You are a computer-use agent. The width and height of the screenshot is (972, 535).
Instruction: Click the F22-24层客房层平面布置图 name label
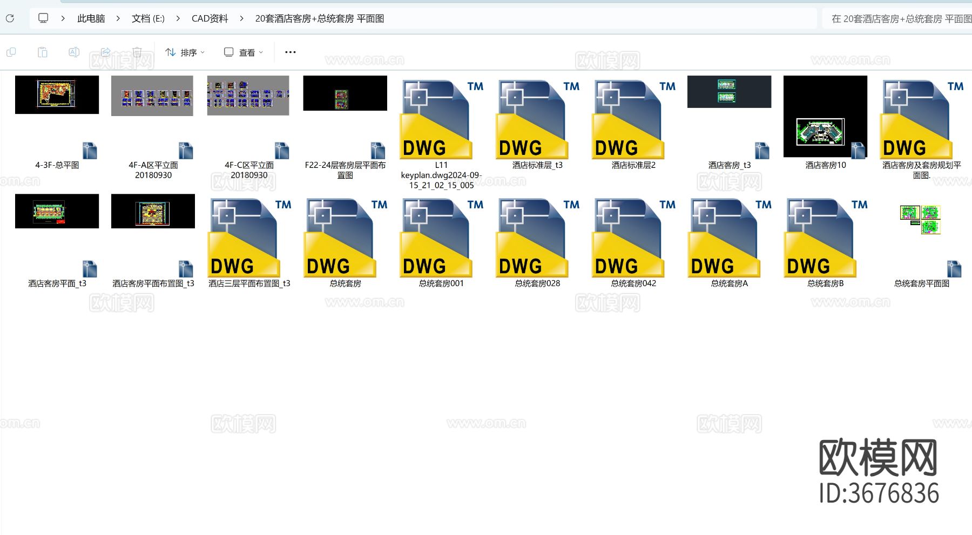coord(345,170)
